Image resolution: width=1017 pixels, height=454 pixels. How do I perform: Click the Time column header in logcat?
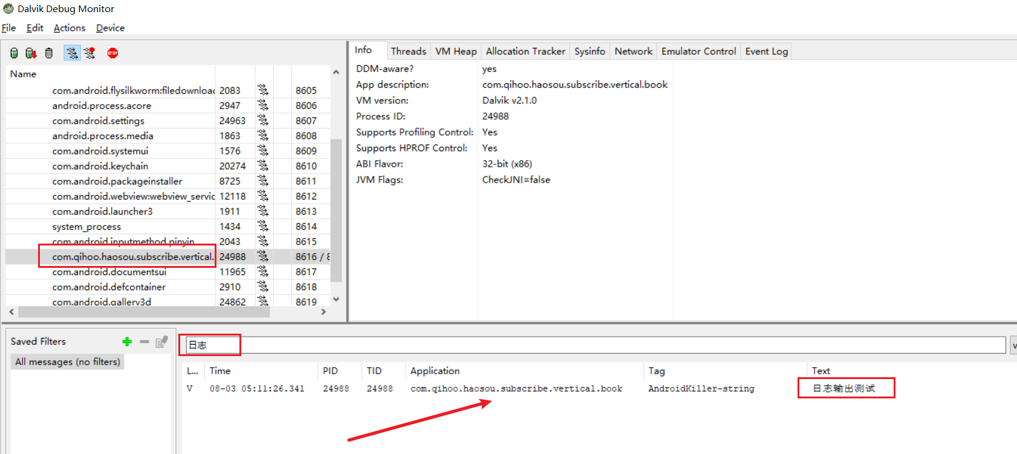(x=220, y=371)
